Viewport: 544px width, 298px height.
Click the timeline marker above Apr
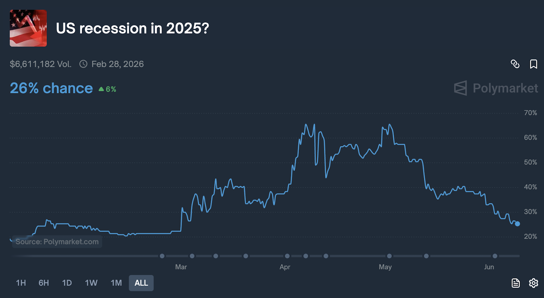(x=287, y=256)
